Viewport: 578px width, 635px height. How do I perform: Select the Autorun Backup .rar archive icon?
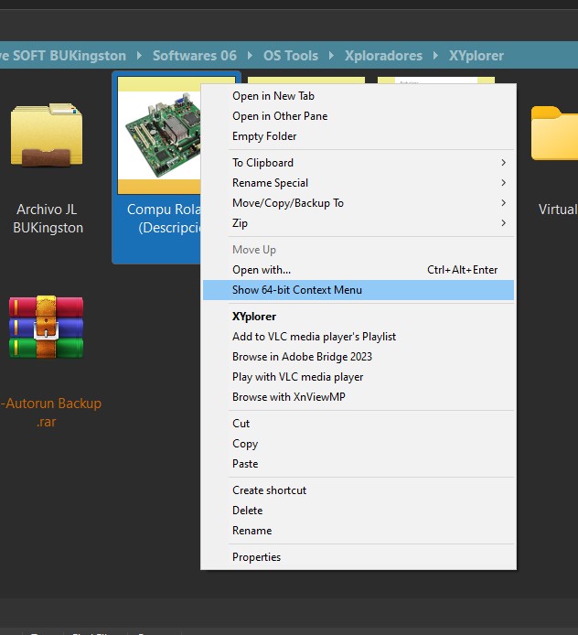point(46,328)
